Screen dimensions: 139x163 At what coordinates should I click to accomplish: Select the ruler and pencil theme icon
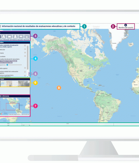point(27,36)
